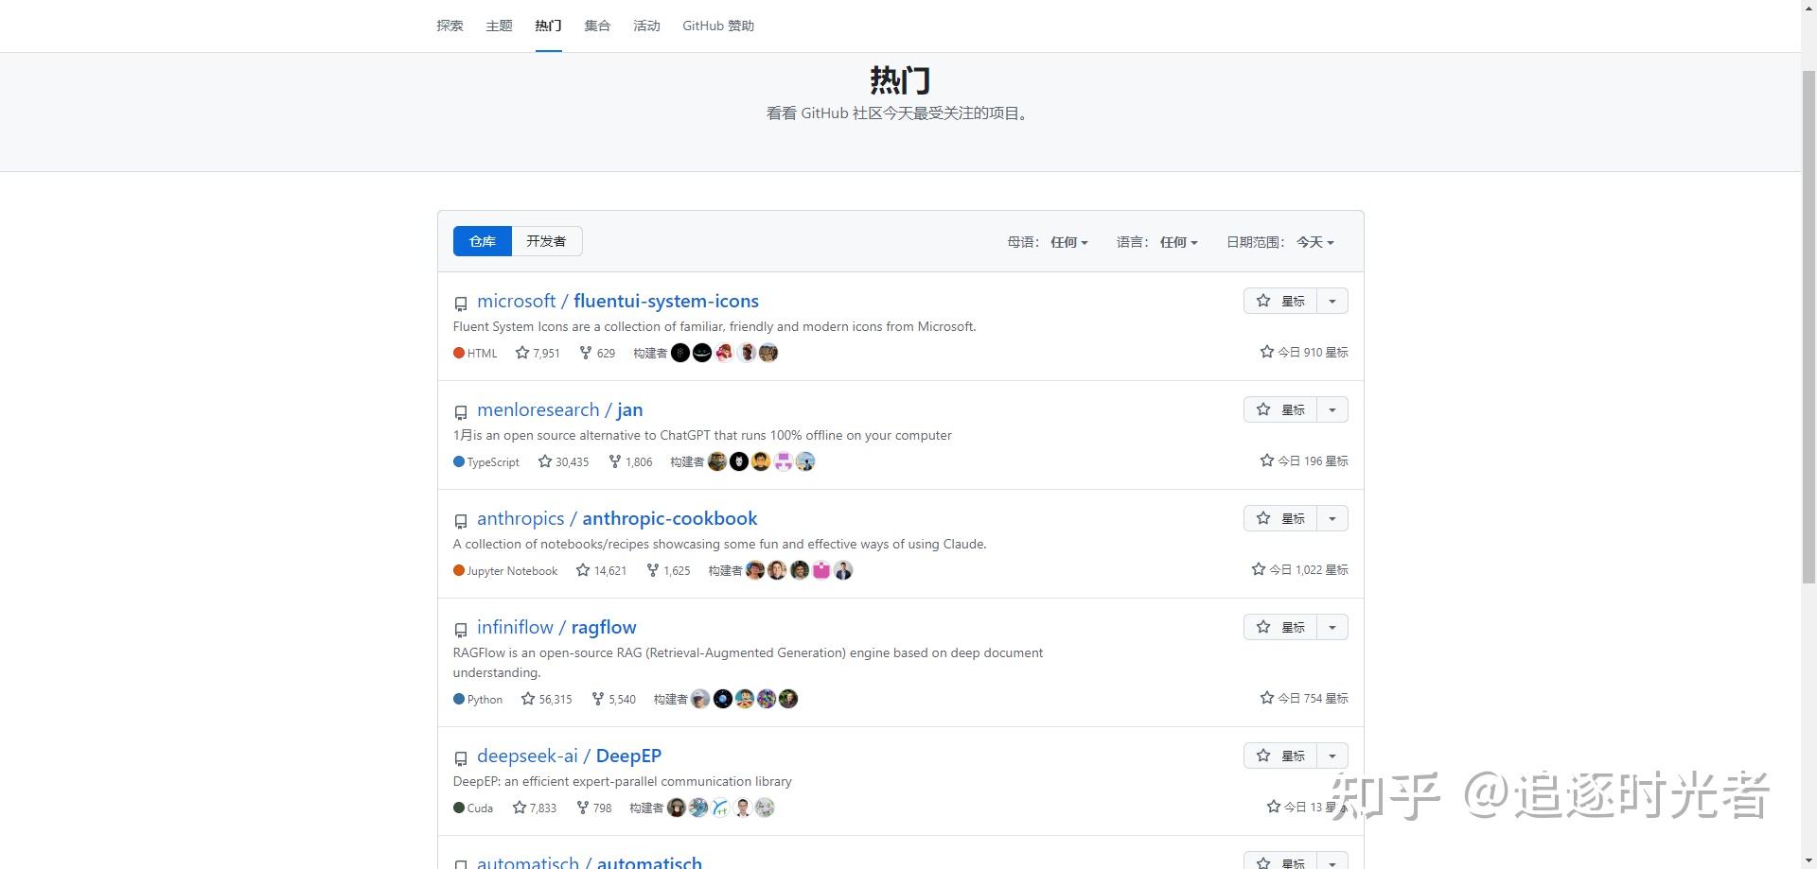The height and width of the screenshot is (869, 1817).
Task: Select the 仓库 view toggle
Action: pyautogui.click(x=483, y=241)
